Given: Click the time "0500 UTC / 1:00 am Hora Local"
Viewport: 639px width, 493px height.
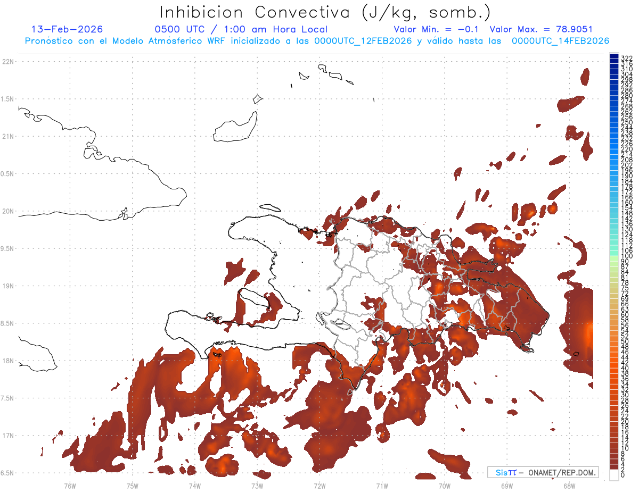Looking at the screenshot, I should click(x=241, y=29).
